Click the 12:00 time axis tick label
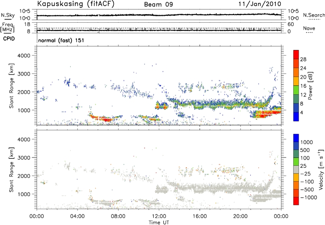This screenshot has height=225, width=325. tap(159, 216)
